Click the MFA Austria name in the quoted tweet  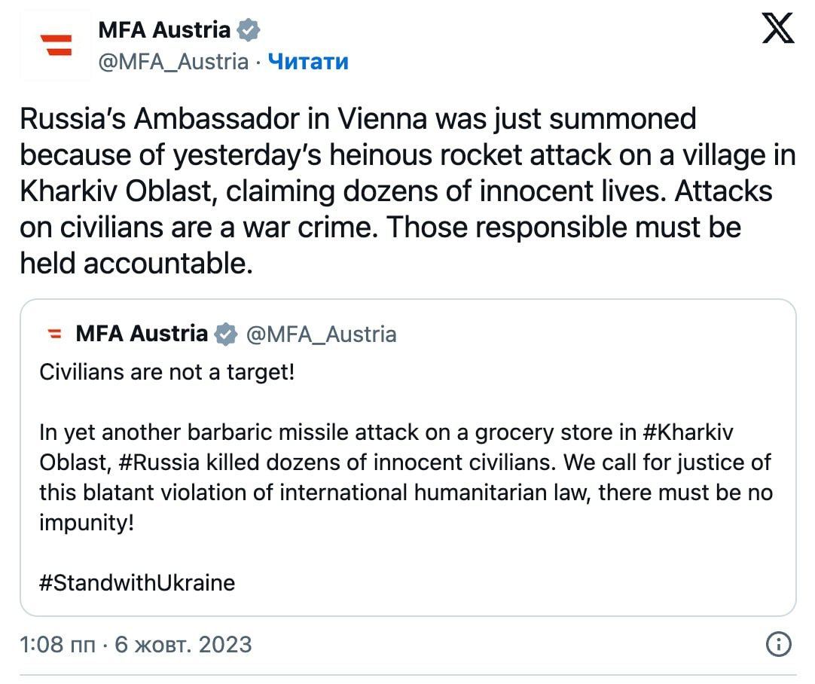click(x=142, y=334)
